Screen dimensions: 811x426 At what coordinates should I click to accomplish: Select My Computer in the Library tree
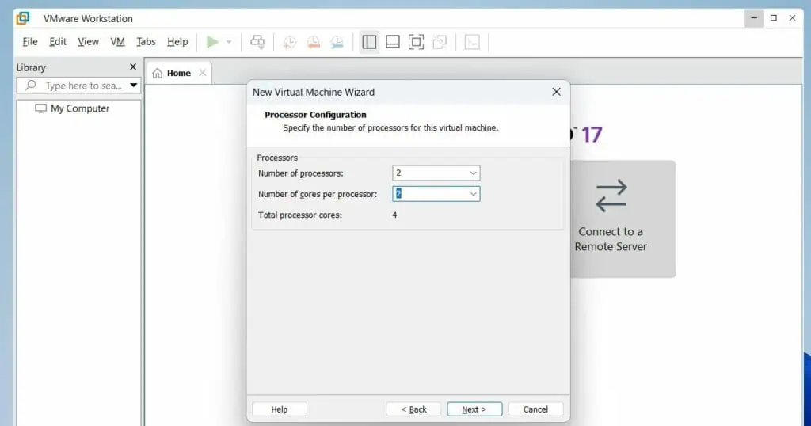[x=80, y=108]
